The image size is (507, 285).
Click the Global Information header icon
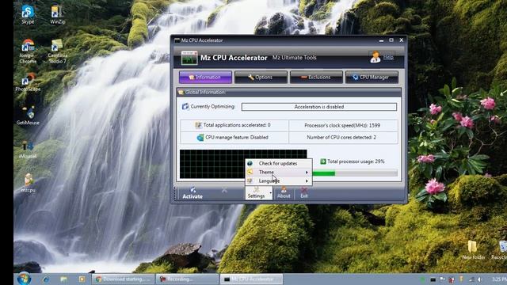click(x=181, y=92)
